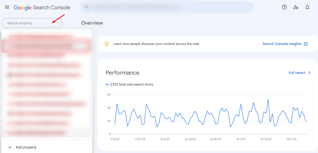Click the lightbulb insights icon
The width and height of the screenshot is (318, 153).
107,44
